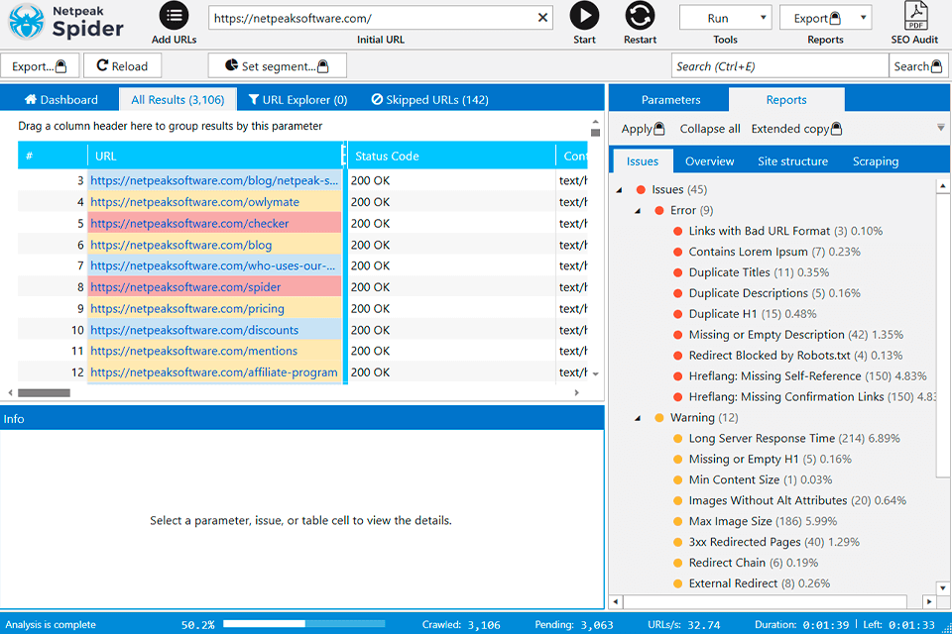The height and width of the screenshot is (634, 952).
Task: Click the issues panel scroll down arrow
Action: coord(942,587)
